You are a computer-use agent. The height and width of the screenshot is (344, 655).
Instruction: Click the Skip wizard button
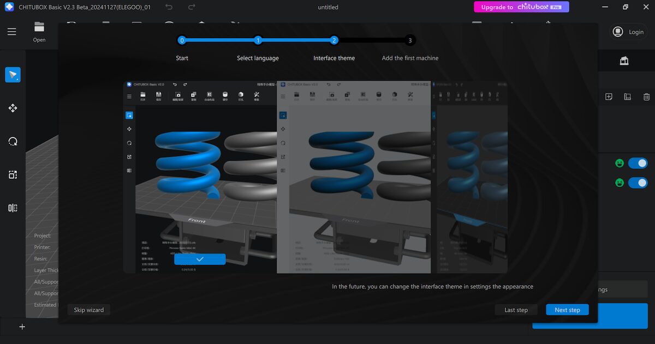click(89, 310)
